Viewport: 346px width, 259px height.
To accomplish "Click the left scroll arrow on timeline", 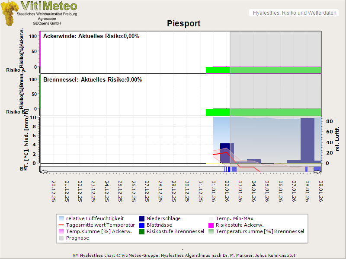I will click(44, 171).
